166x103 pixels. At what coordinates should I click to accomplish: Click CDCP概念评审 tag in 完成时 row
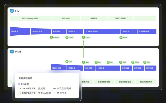[28, 89]
